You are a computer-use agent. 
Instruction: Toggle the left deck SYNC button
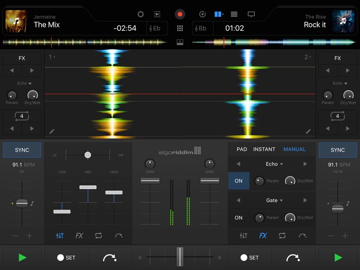point(22,150)
